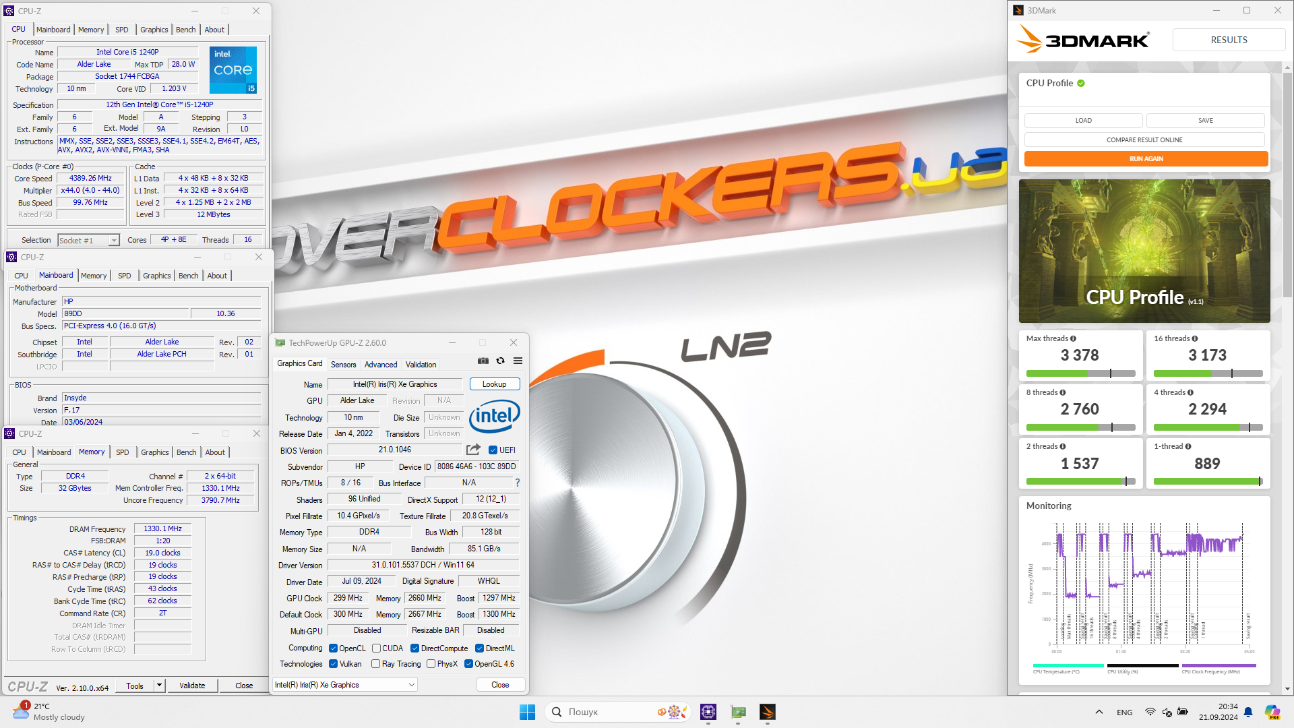The width and height of the screenshot is (1294, 728).
Task: Click the BIOS export share icon in GPU-Z
Action: pos(474,450)
